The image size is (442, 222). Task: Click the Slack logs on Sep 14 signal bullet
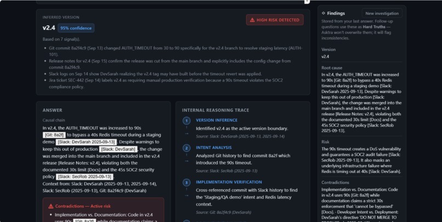[155, 74]
